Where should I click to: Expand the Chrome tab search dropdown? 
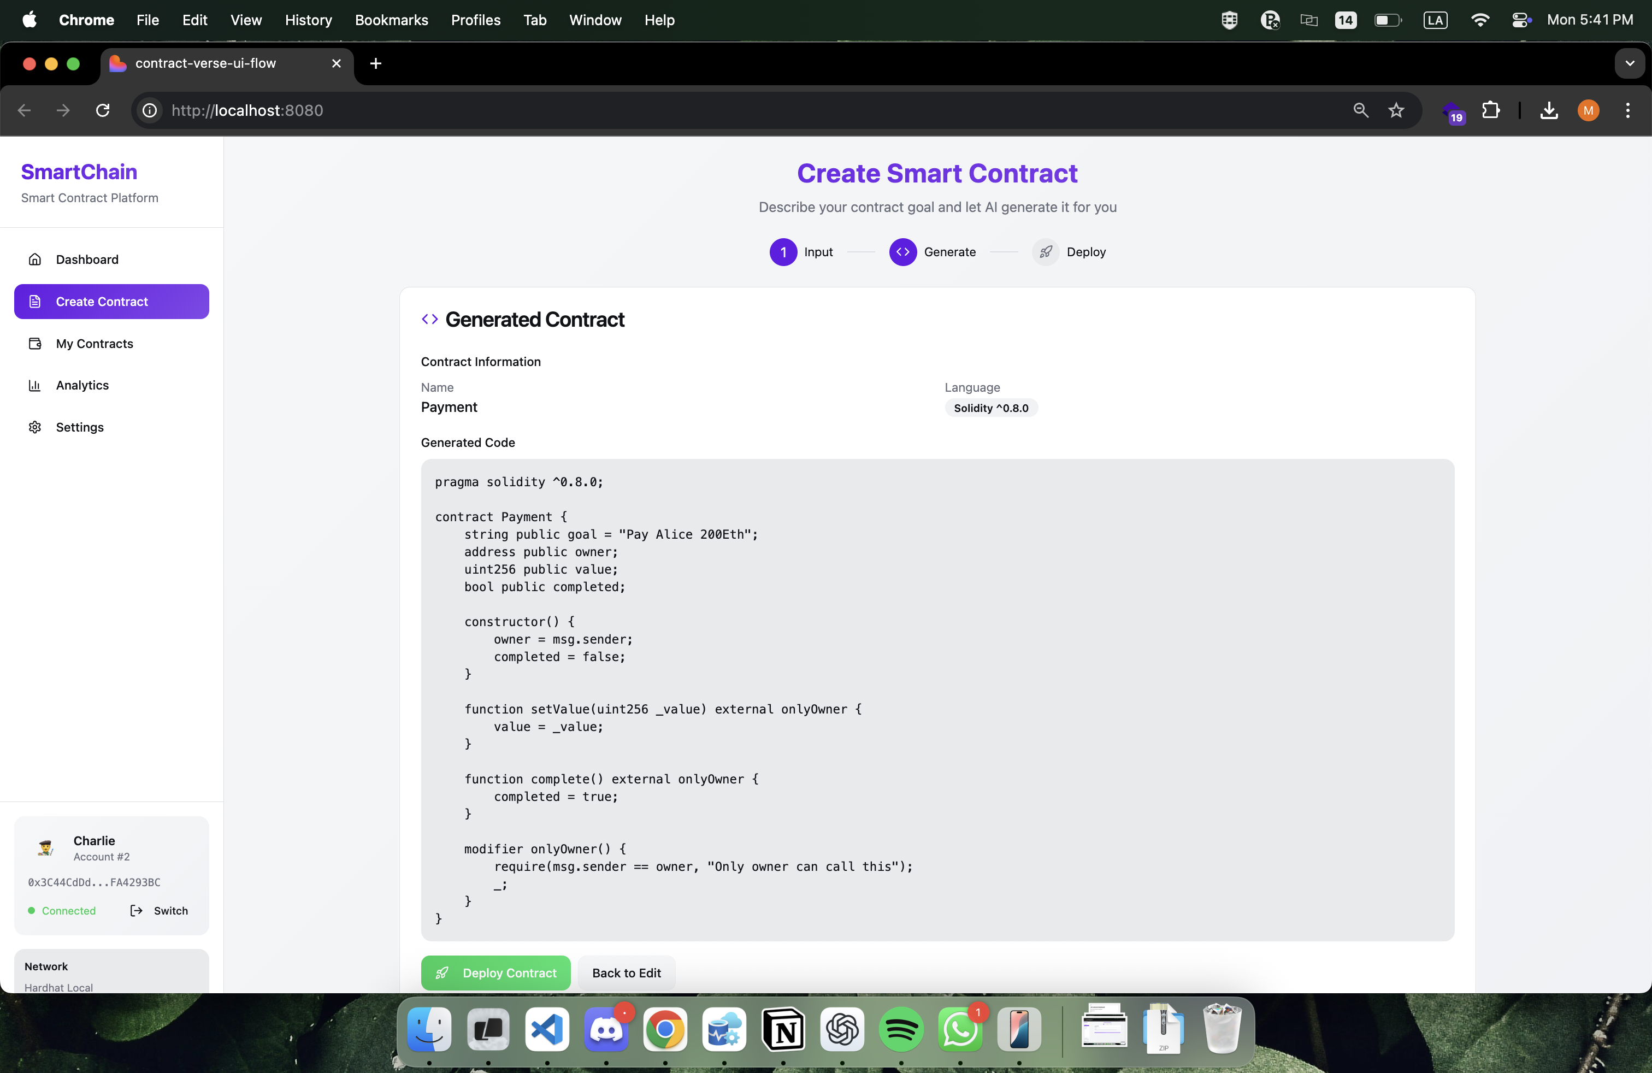click(x=1629, y=63)
